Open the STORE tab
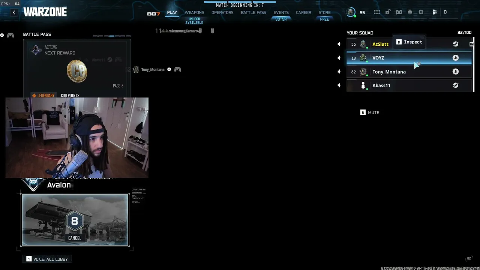This screenshot has width=480, height=270. (x=325, y=12)
